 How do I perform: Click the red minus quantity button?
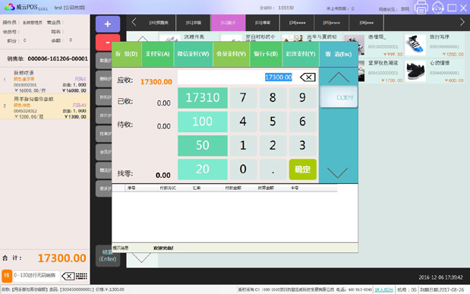[108, 43]
